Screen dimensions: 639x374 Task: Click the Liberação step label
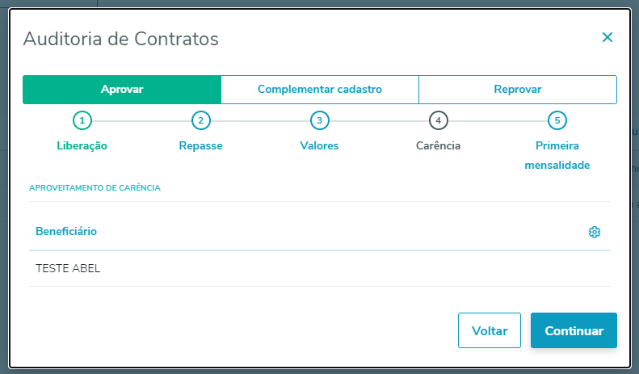point(82,146)
